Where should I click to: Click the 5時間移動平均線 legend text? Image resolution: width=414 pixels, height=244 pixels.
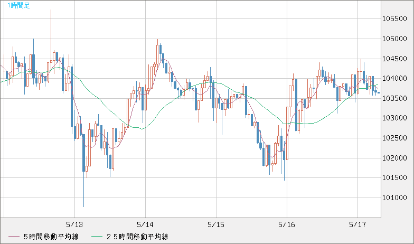tap(51, 237)
